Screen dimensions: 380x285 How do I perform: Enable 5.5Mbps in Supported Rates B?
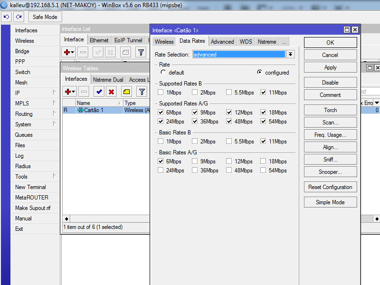point(229,92)
